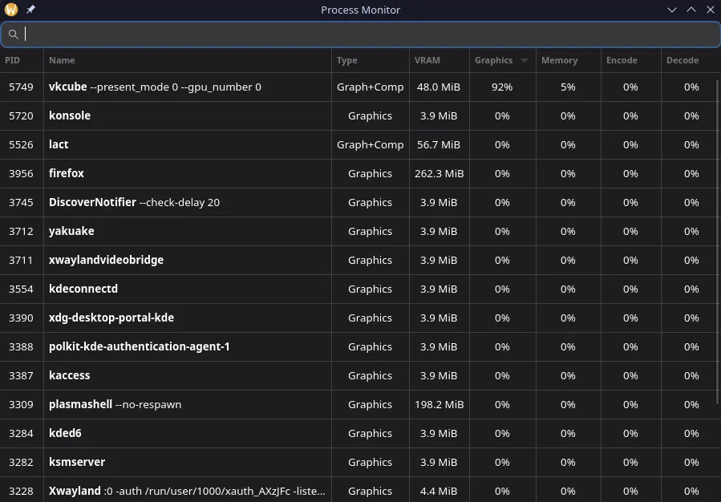
Task: Minimize the Process Monitor window
Action: click(x=672, y=10)
